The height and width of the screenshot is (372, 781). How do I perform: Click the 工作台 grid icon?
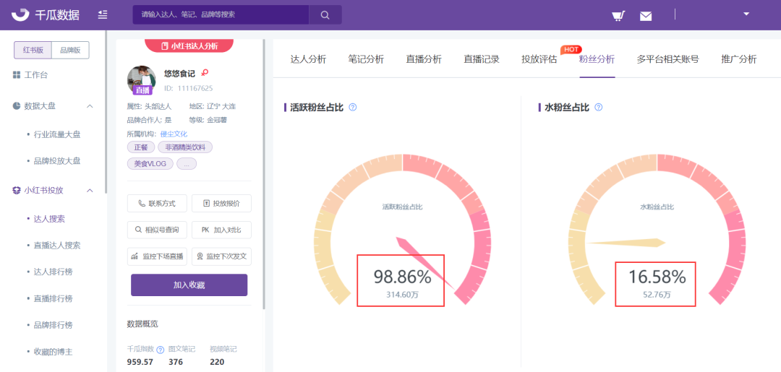(17, 75)
